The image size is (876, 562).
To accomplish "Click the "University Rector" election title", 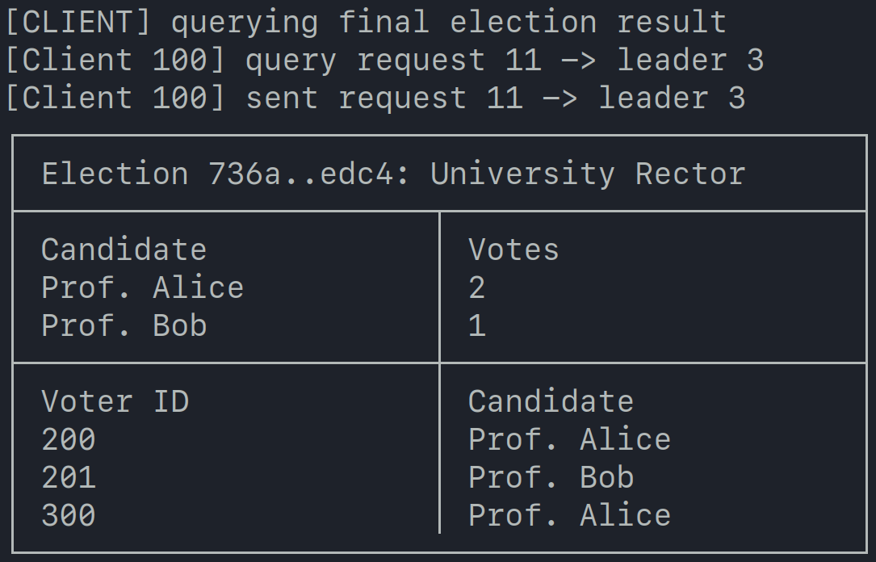I will [588, 174].
